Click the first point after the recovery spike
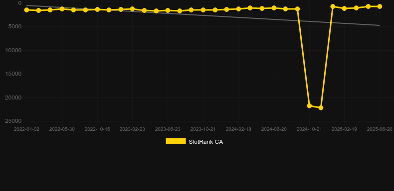Viewport: 394px width, 191px height. (x=333, y=6)
